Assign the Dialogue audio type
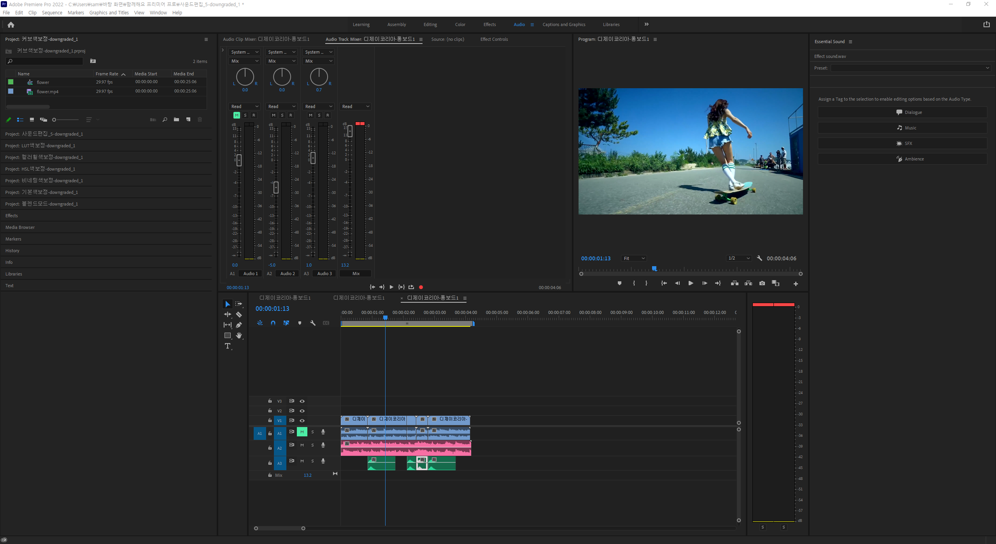Screen dimensions: 996x544 coord(902,112)
